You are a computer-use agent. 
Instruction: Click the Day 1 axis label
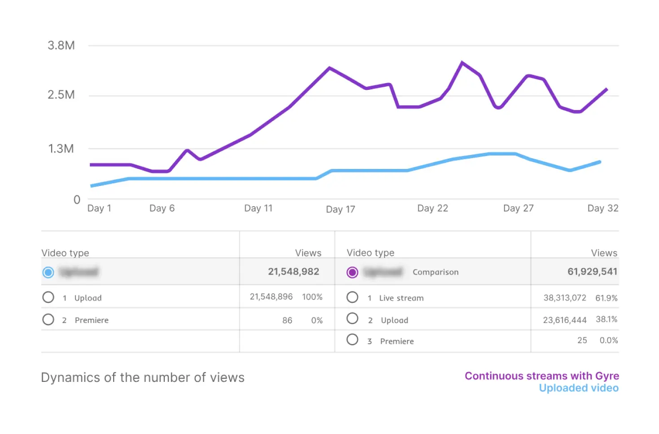99,208
